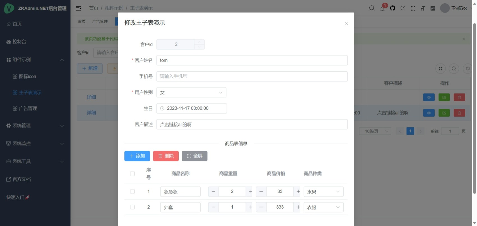Check the select-all checkbox in product table header

coord(132,174)
